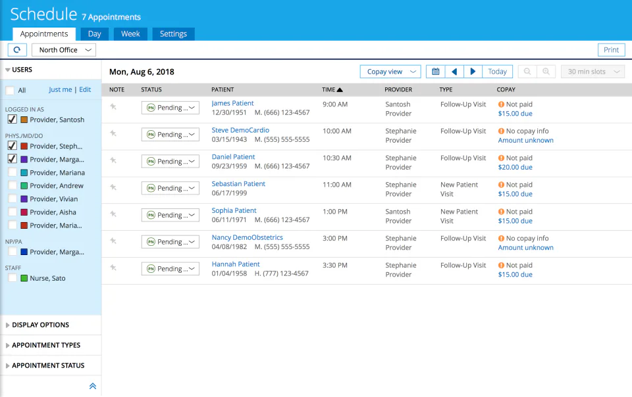632x397 pixels.
Task: Open the Settings tab
Action: pos(172,33)
